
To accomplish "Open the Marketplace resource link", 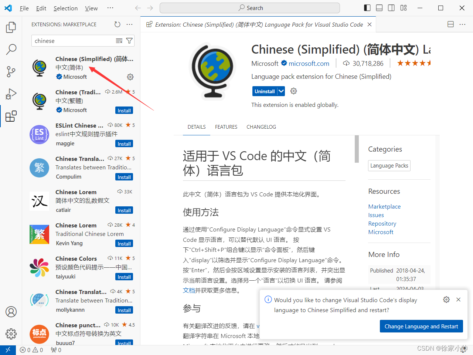I will pos(384,206).
